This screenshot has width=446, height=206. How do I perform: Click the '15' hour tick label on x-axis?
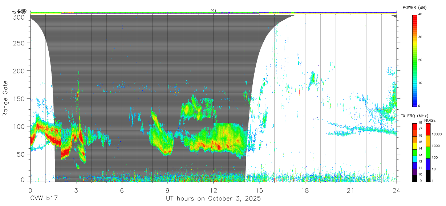259,190
